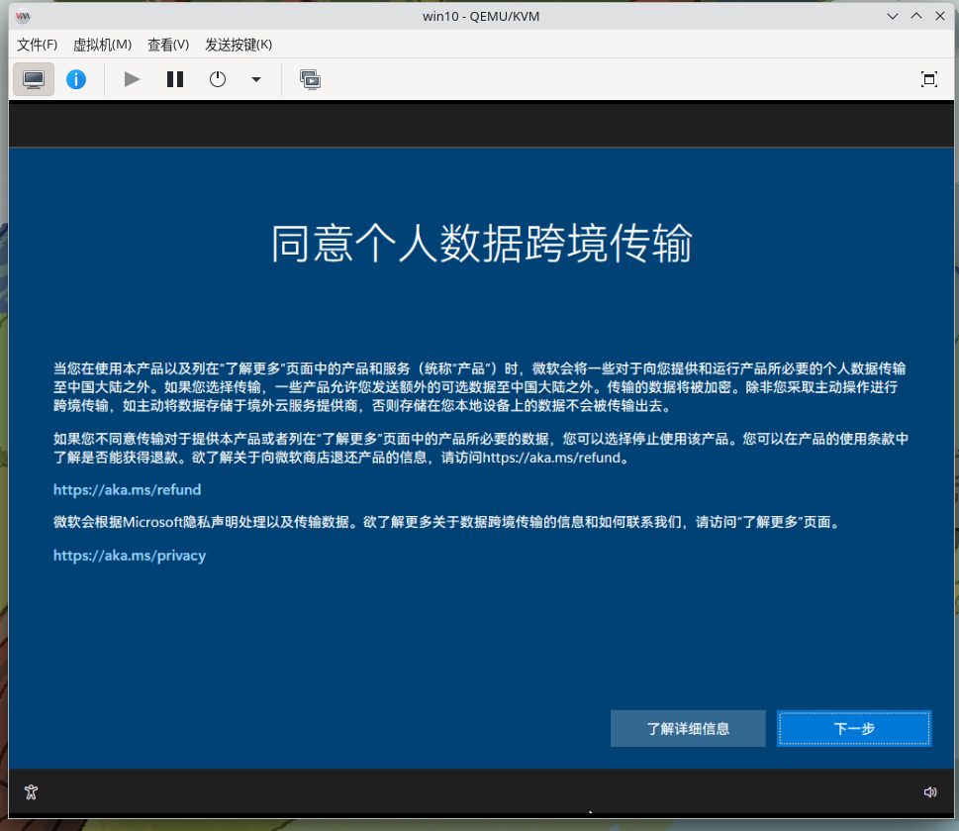Click the 下一步 button
Viewport: 959px width, 831px height.
click(x=854, y=728)
